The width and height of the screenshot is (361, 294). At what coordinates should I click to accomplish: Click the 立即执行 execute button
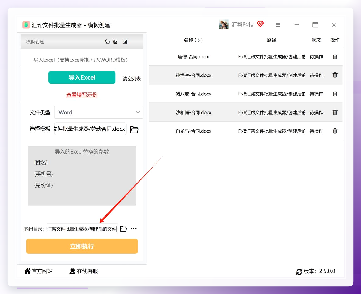82,246
